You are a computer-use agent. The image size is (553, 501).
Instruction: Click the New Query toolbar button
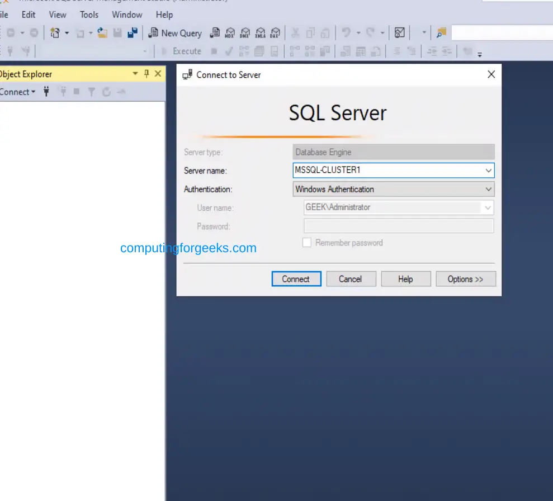point(175,33)
